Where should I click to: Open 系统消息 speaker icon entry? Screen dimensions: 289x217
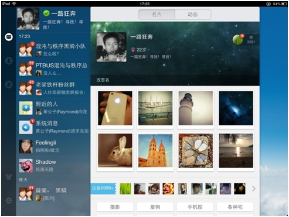click(53, 127)
